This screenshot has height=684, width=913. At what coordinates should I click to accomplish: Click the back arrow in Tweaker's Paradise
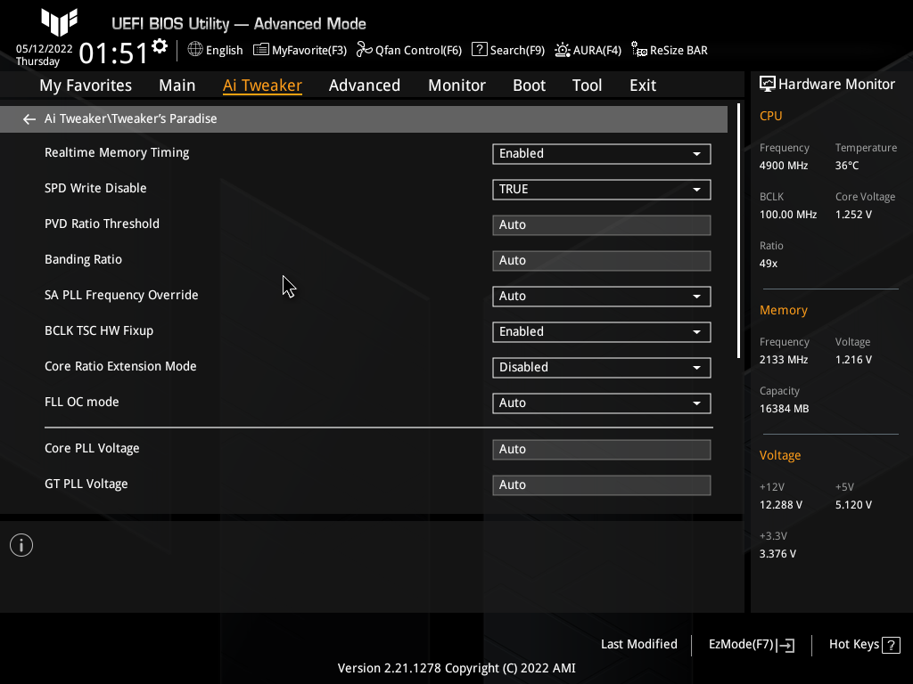tap(29, 119)
